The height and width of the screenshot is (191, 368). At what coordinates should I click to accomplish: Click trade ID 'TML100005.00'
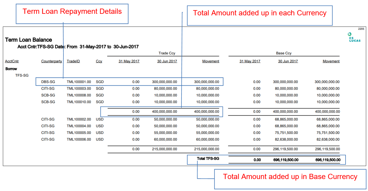(x=79, y=133)
